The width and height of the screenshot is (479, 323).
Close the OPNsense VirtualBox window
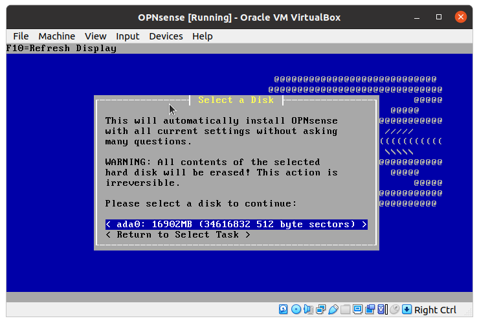point(461,17)
